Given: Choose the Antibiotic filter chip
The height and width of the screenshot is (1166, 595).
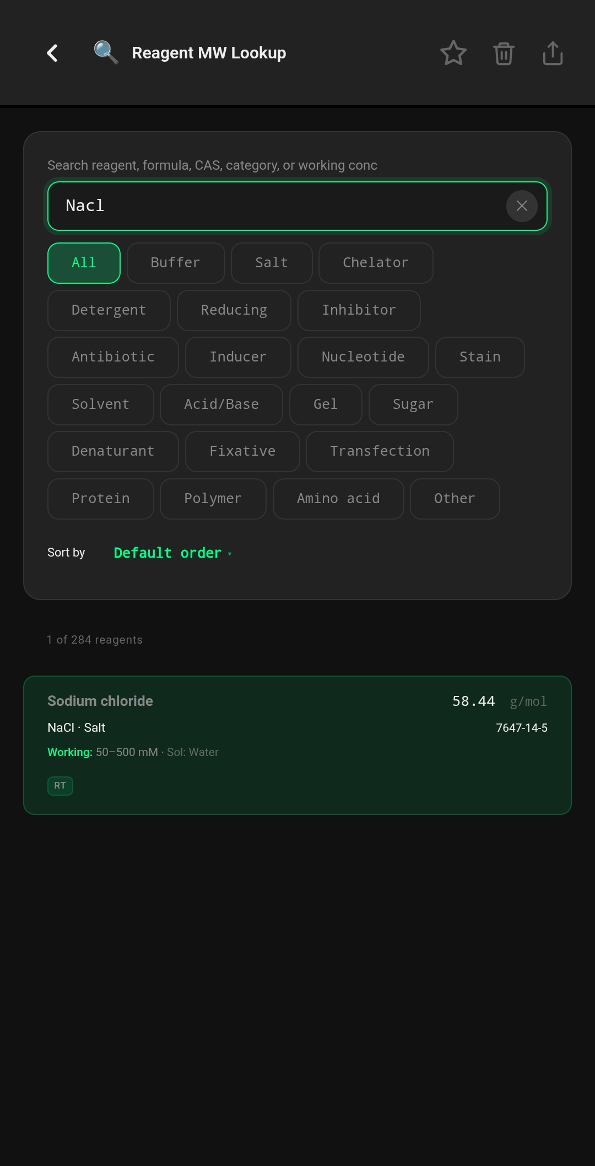Looking at the screenshot, I should (x=113, y=357).
